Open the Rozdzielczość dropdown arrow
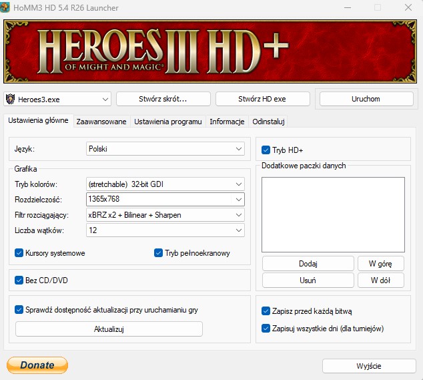 (238, 200)
